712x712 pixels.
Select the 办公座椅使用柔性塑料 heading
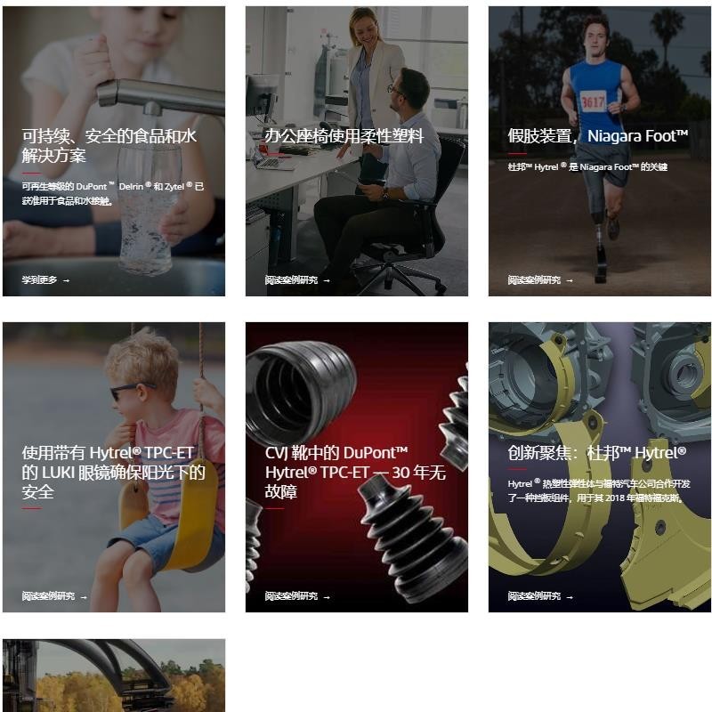tap(344, 136)
